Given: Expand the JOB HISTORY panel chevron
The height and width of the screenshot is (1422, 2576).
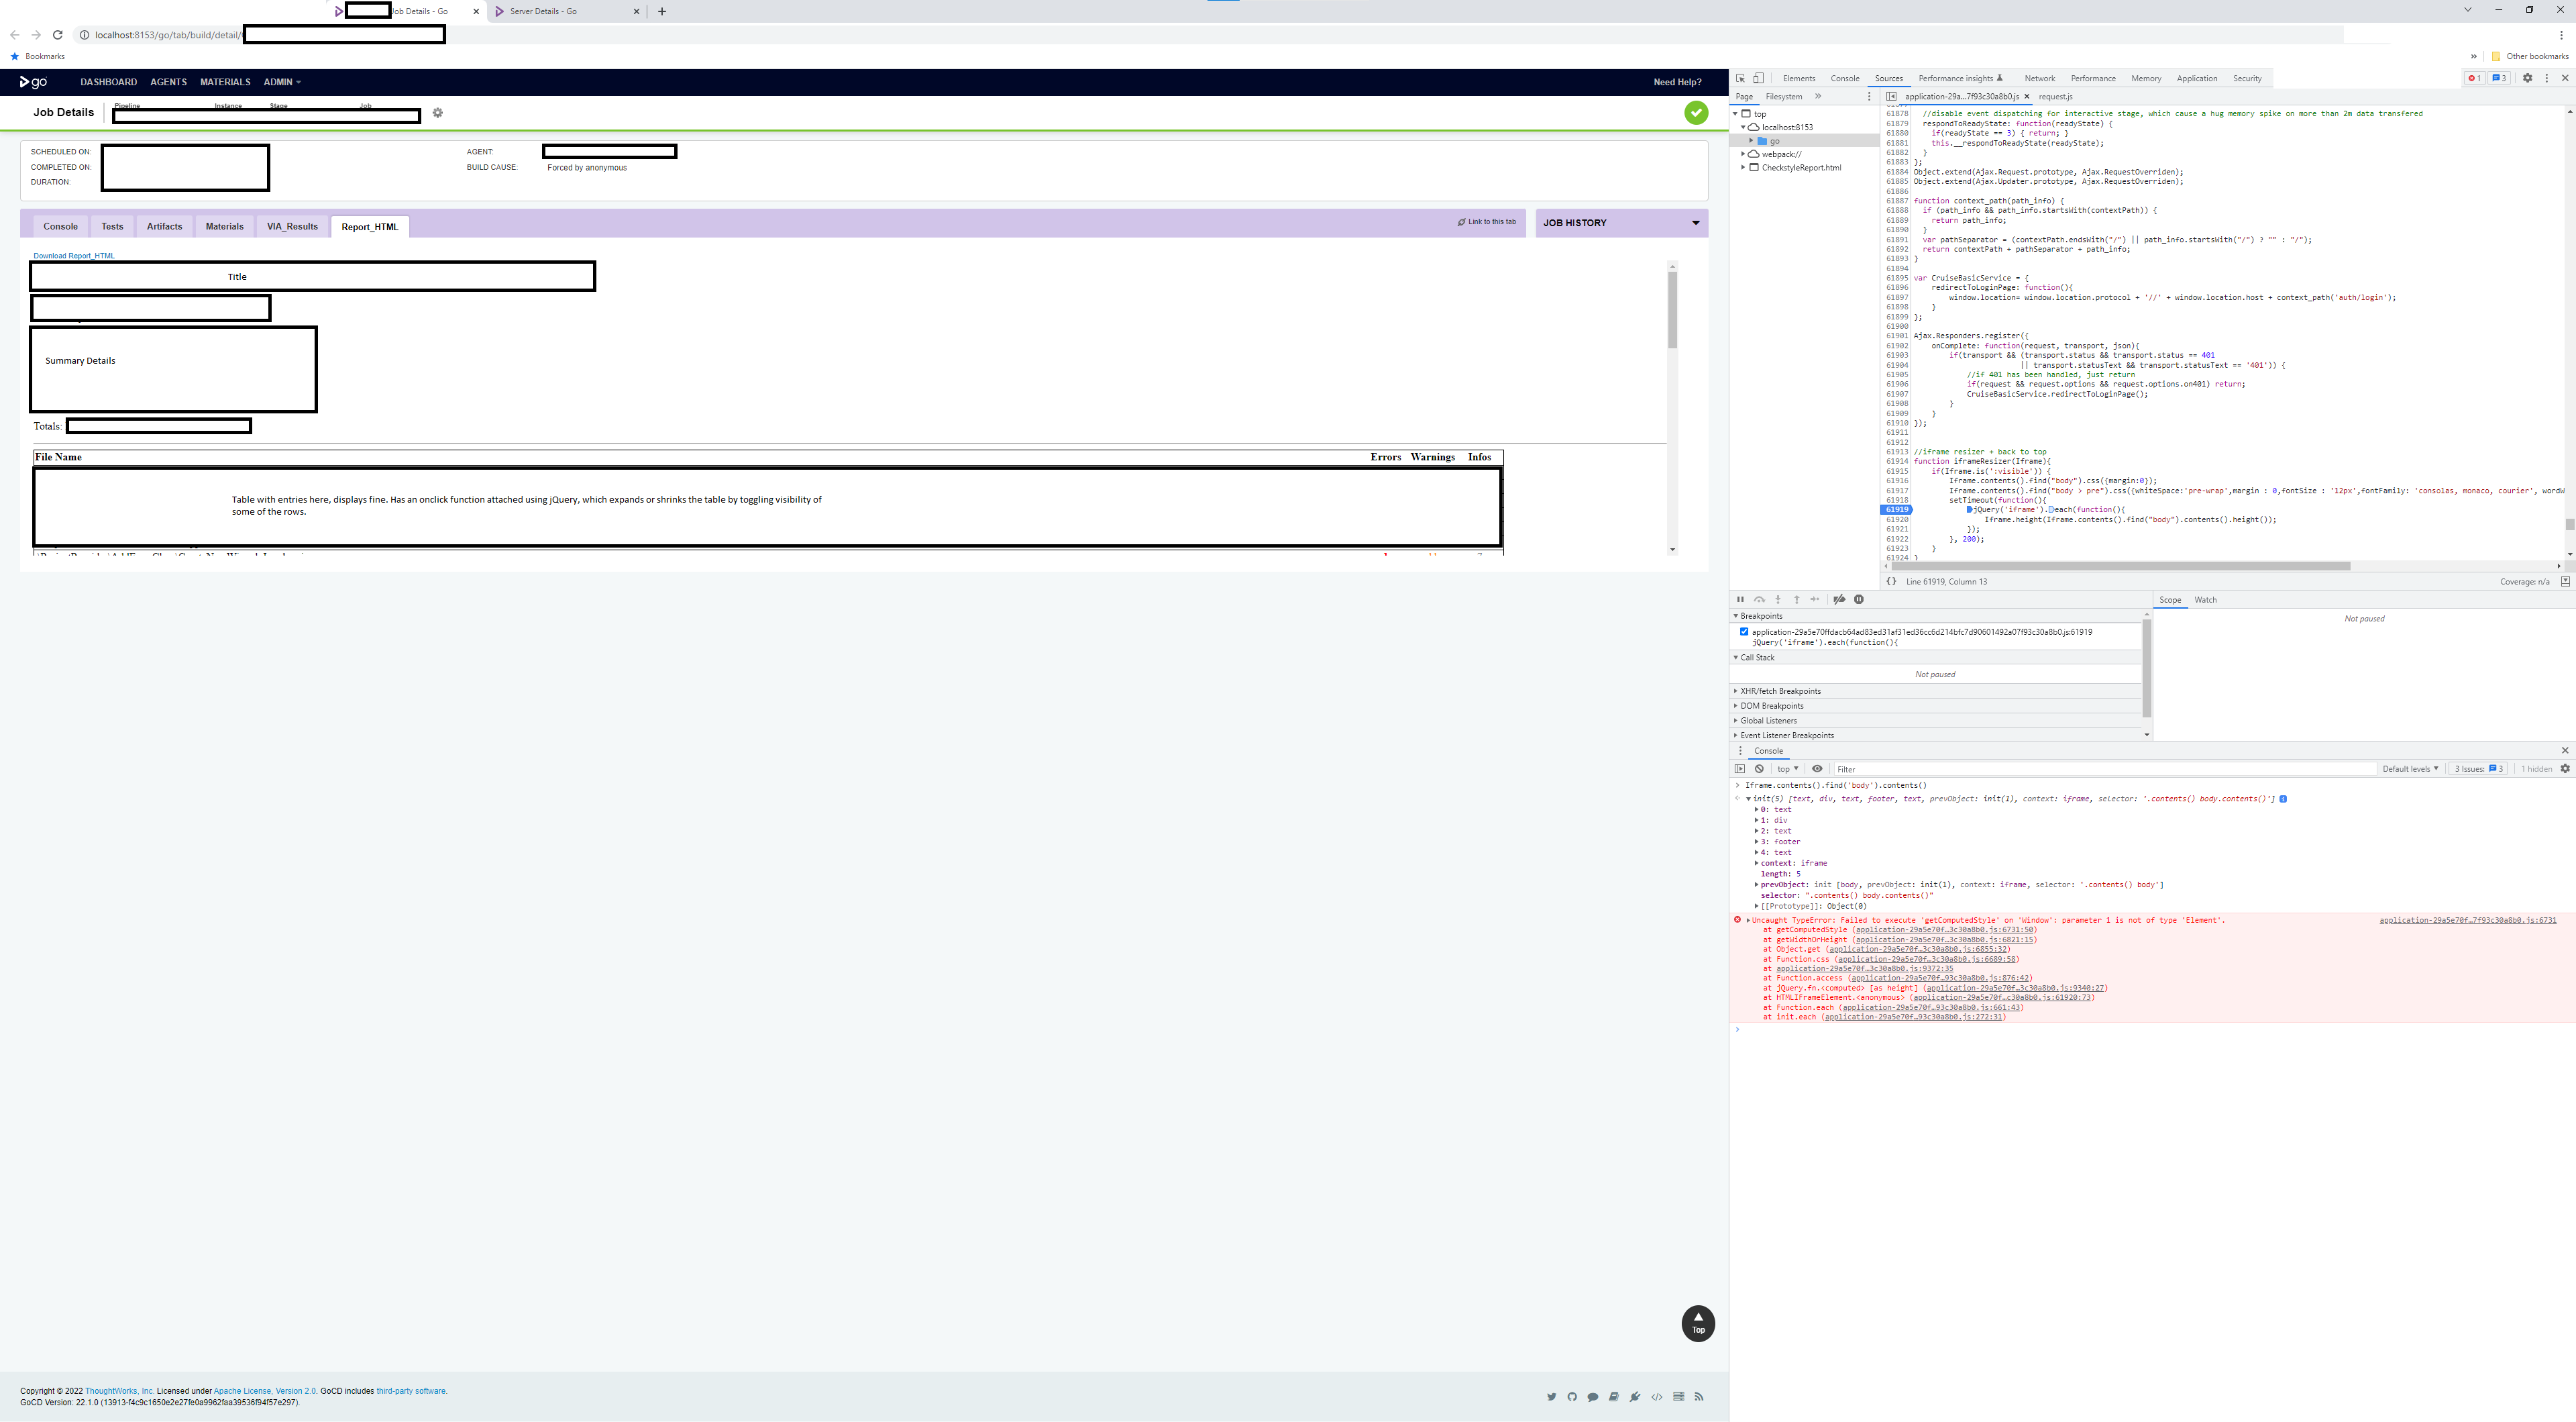Looking at the screenshot, I should [1696, 222].
